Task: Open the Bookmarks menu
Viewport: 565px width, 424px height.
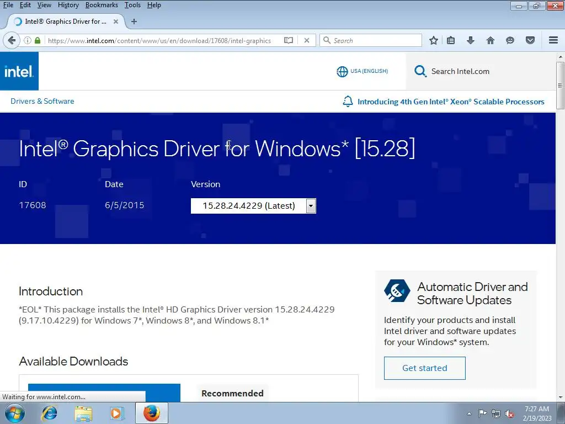Action: pyautogui.click(x=102, y=5)
